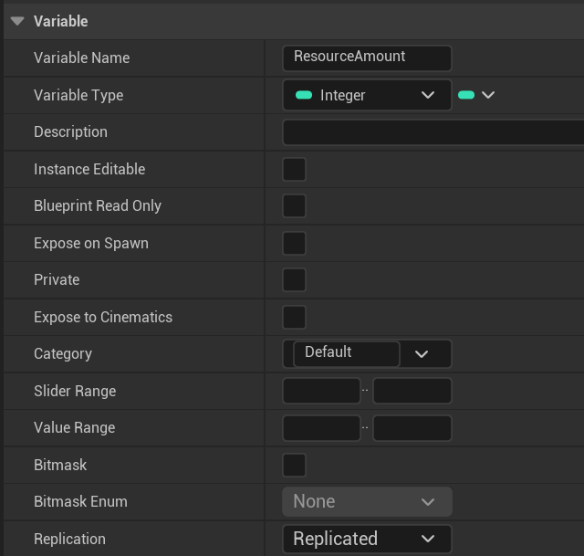Screen dimensions: 584x556
Task: Enable the Private checkbox
Action: click(294, 279)
